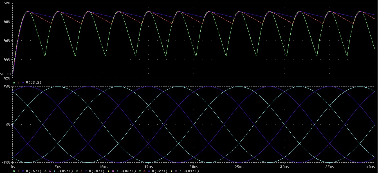The width and height of the screenshot is (379, 173).
Task: Select the V(V6:+) trace label
Action: 33,171
